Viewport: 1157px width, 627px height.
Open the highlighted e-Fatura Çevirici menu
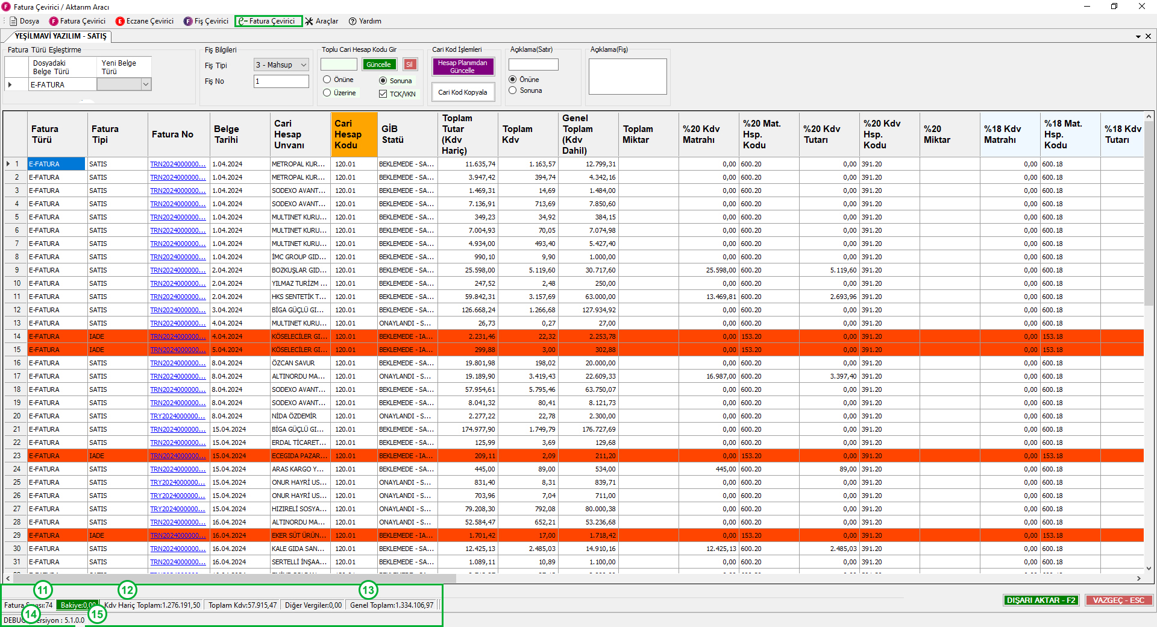pos(268,21)
